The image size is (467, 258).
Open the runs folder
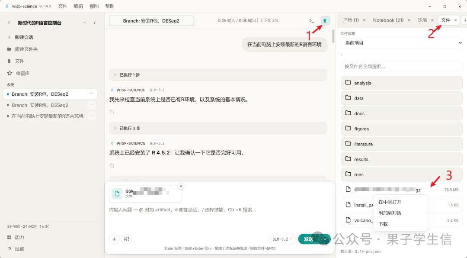coord(402,174)
